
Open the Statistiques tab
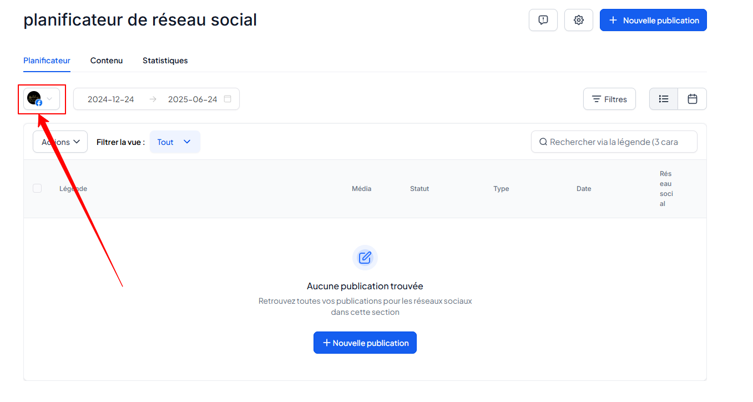[165, 61]
